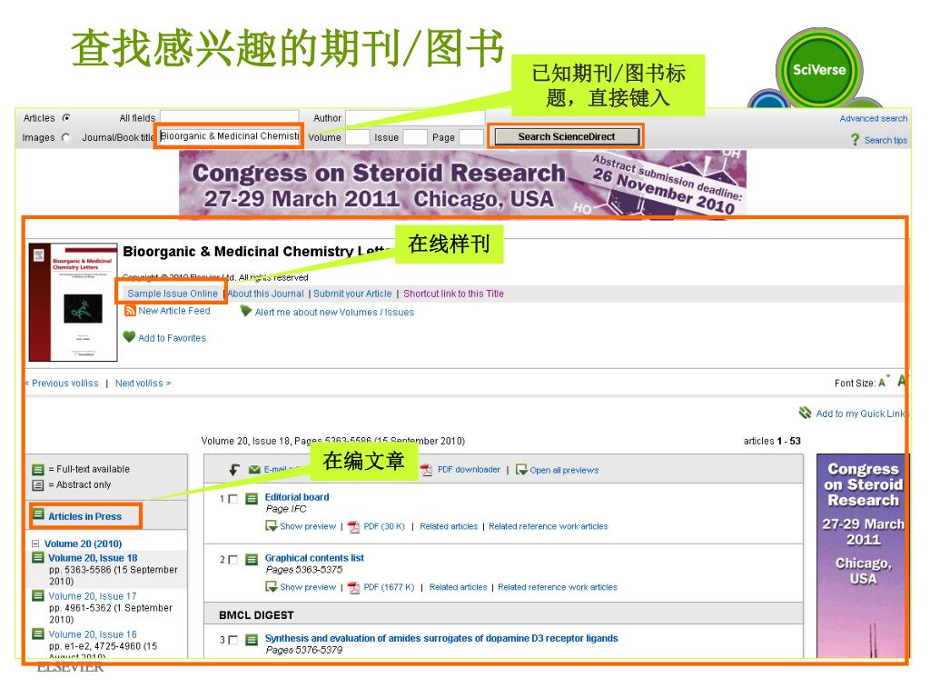The height and width of the screenshot is (698, 930).
Task: Show preview of Editorial board
Action: tap(308, 526)
